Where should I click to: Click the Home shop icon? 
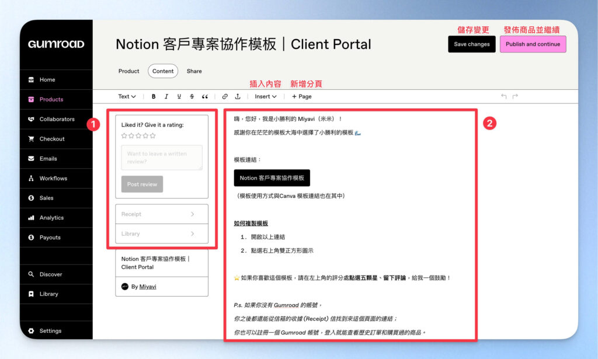point(32,79)
